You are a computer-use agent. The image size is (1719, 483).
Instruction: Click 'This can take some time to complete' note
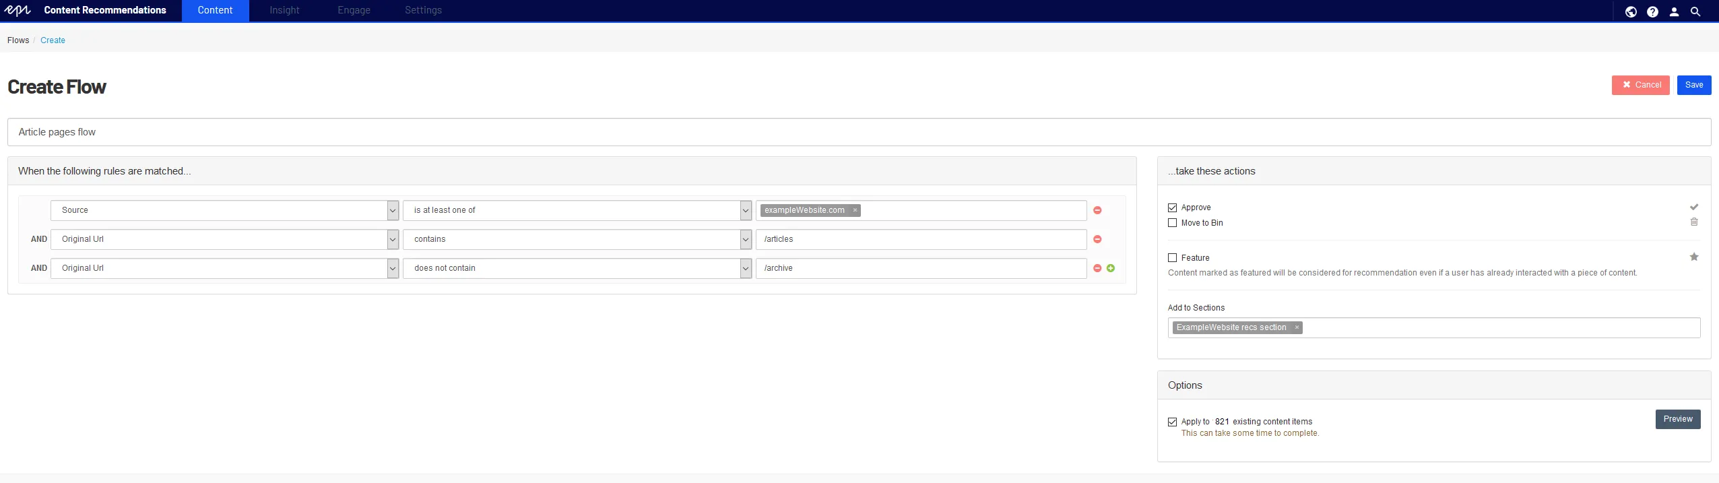click(1250, 433)
